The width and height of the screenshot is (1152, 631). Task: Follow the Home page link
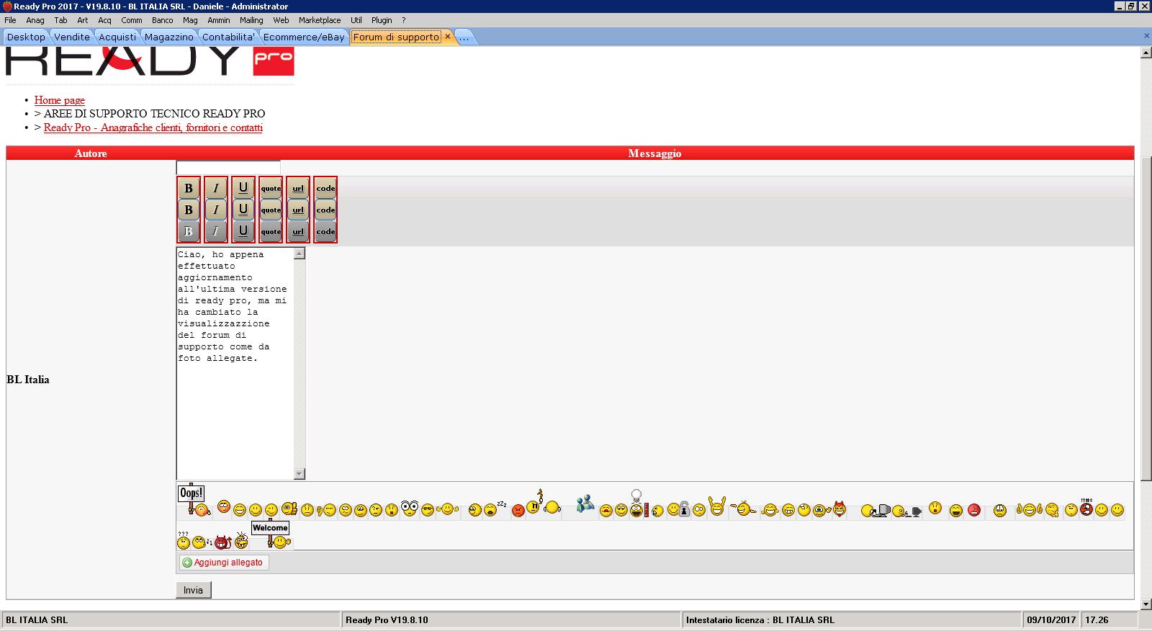coord(60,100)
